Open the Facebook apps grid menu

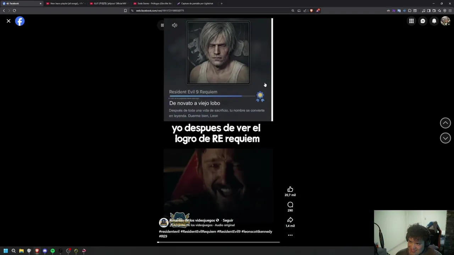pyautogui.click(x=411, y=21)
